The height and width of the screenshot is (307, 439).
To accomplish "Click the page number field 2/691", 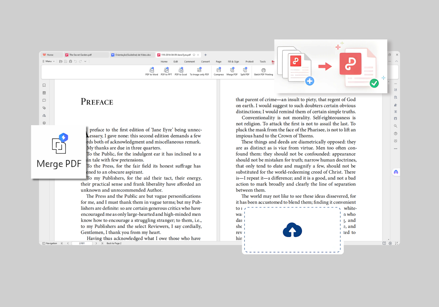I will pos(82,243).
